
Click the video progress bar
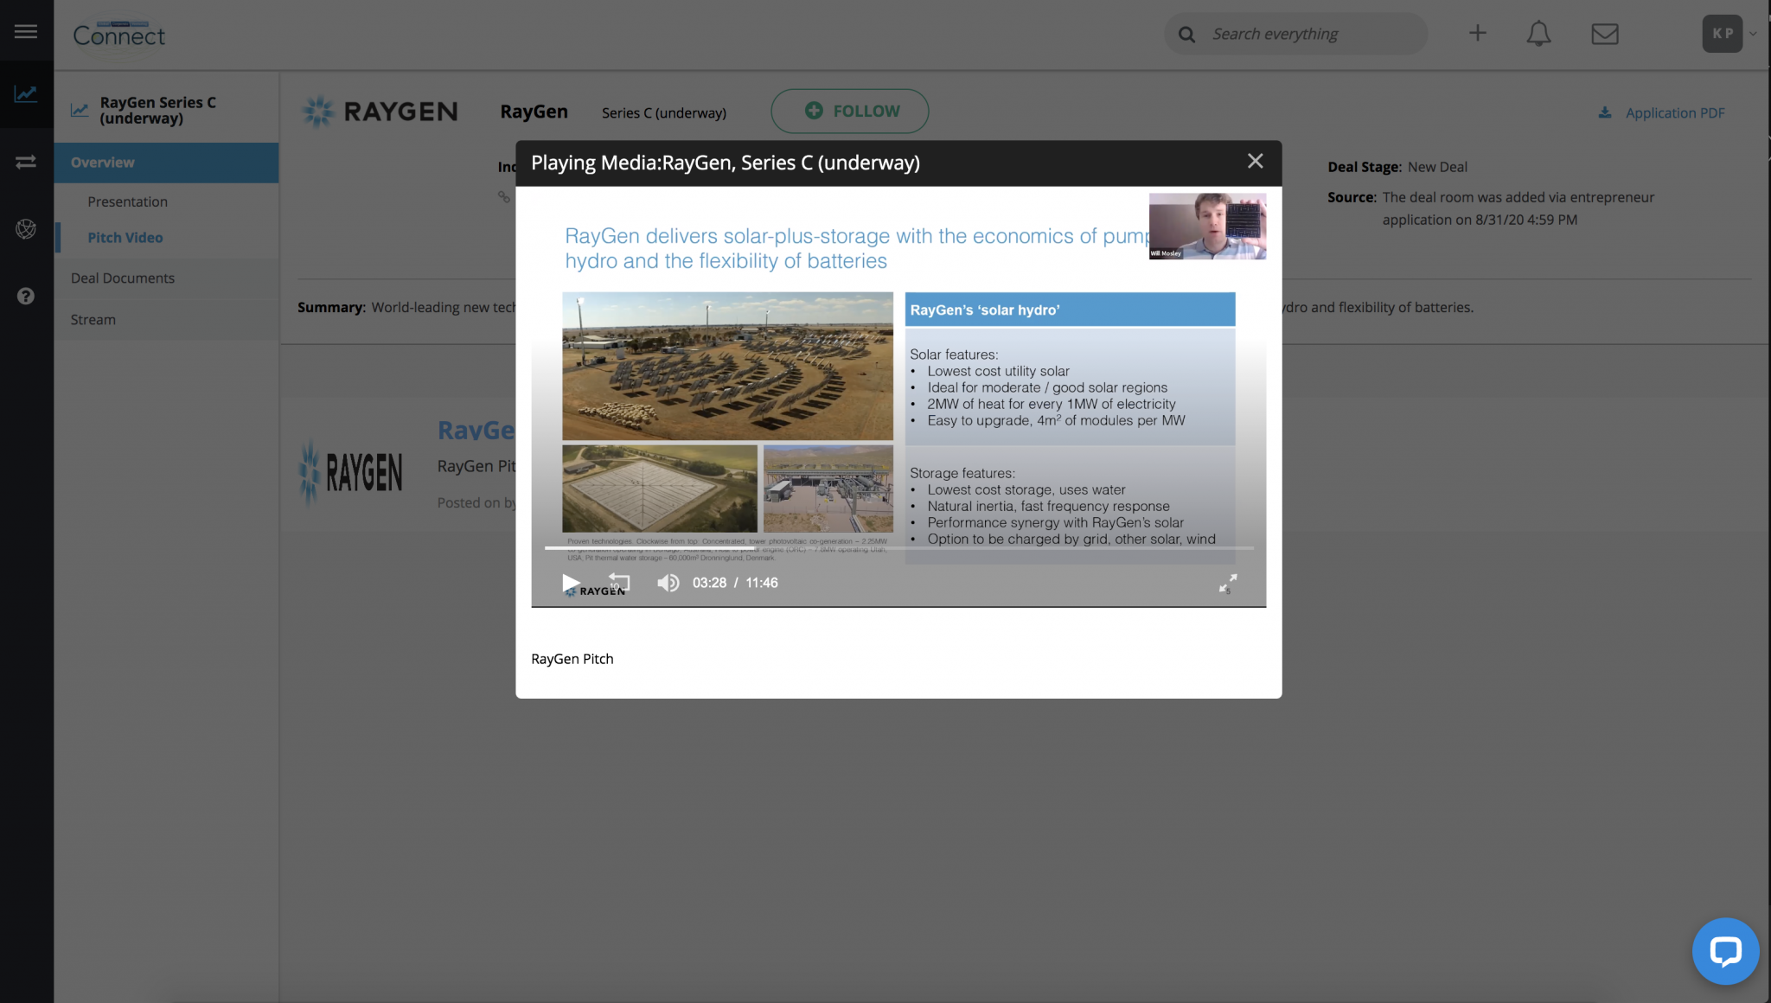click(899, 548)
